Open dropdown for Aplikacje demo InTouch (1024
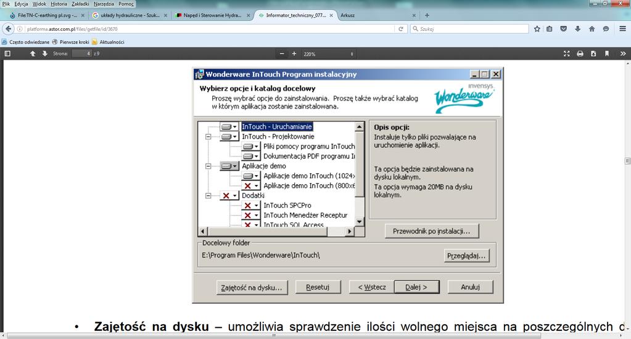Viewport: 631px width, 339px height. pyautogui.click(x=251, y=176)
